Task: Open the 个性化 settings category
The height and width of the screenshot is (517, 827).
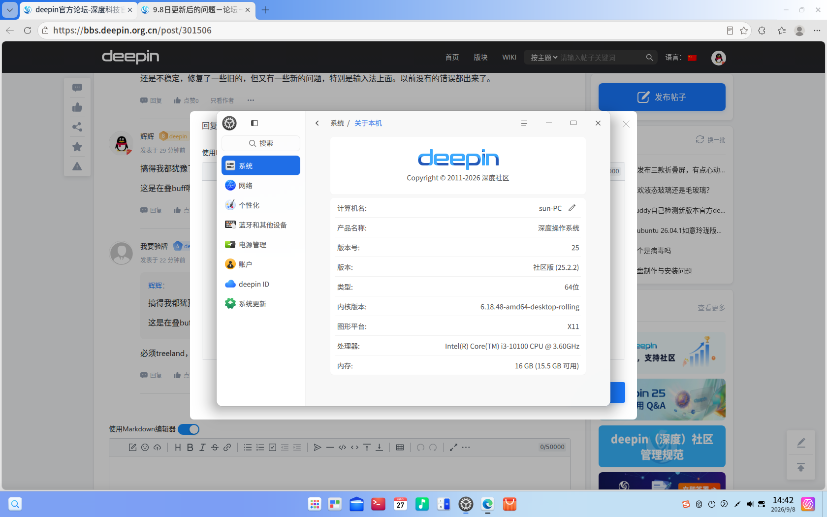Action: coord(260,205)
